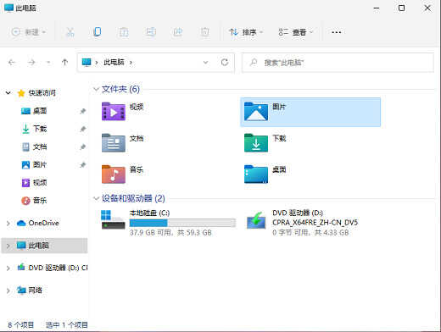Collapse the 文件夹 (6) group
The height and width of the screenshot is (332, 441).
[96, 89]
